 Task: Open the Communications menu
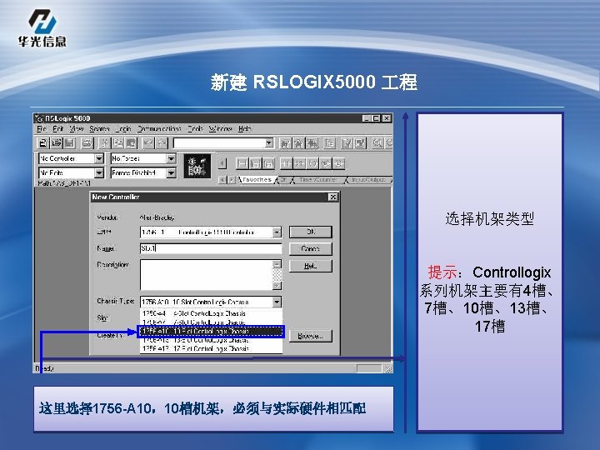point(159,128)
